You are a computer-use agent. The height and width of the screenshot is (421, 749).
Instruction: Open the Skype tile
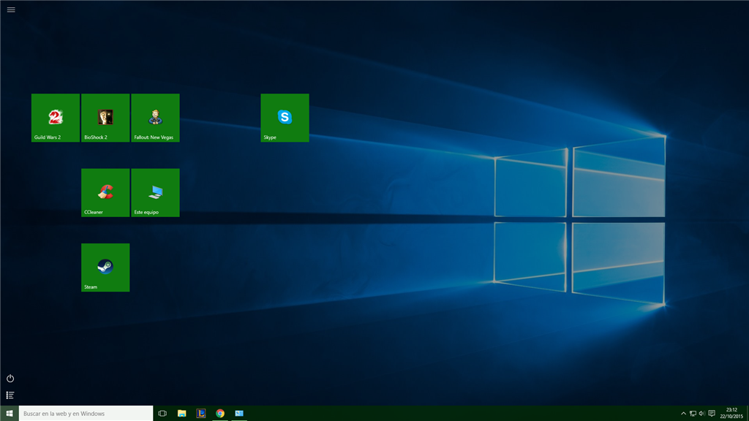coord(285,118)
